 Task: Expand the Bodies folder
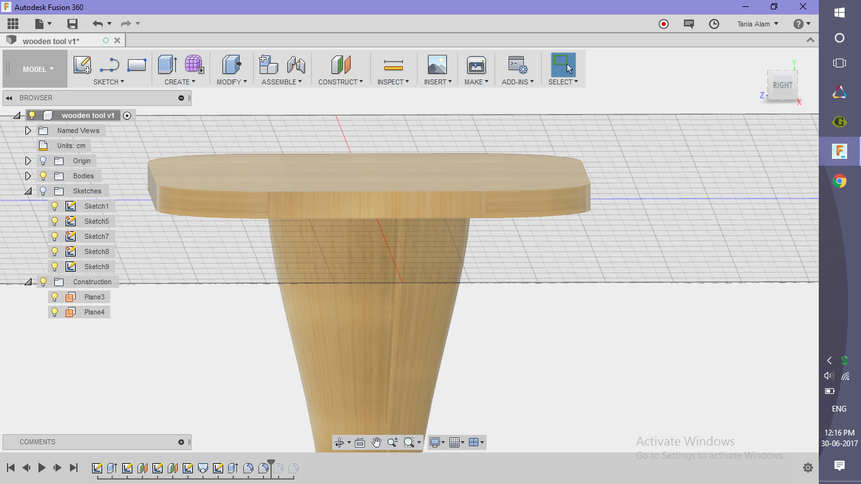pyautogui.click(x=28, y=176)
